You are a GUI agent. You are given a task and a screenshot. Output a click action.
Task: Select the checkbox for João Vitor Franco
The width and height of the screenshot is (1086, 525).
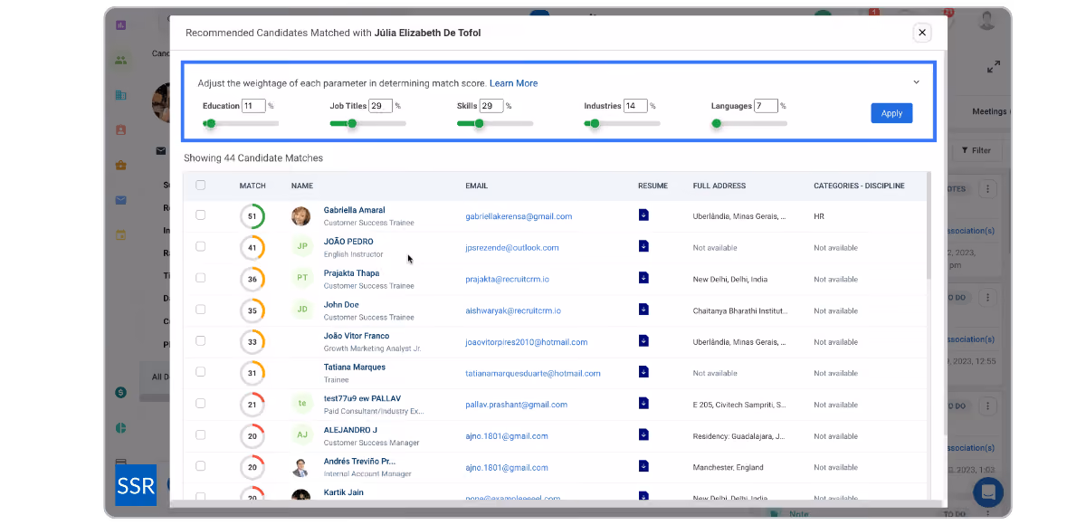coord(201,341)
